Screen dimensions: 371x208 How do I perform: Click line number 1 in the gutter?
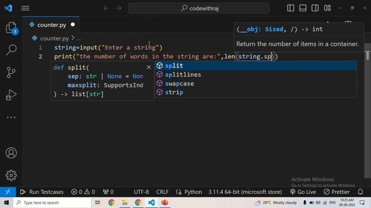point(40,47)
